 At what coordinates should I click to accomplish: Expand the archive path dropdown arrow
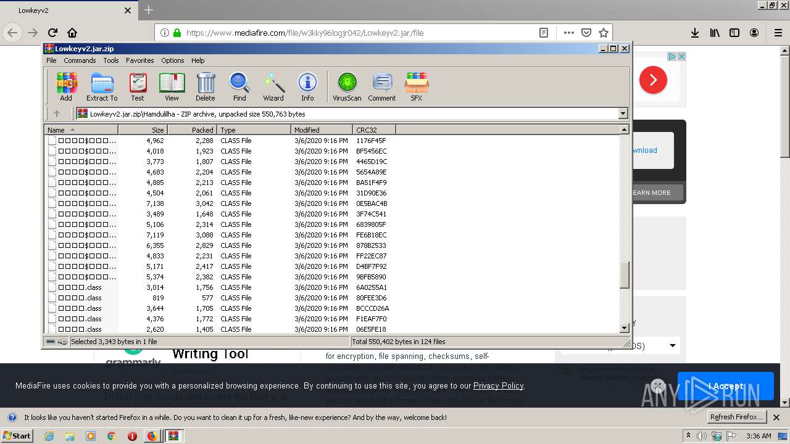click(x=623, y=113)
